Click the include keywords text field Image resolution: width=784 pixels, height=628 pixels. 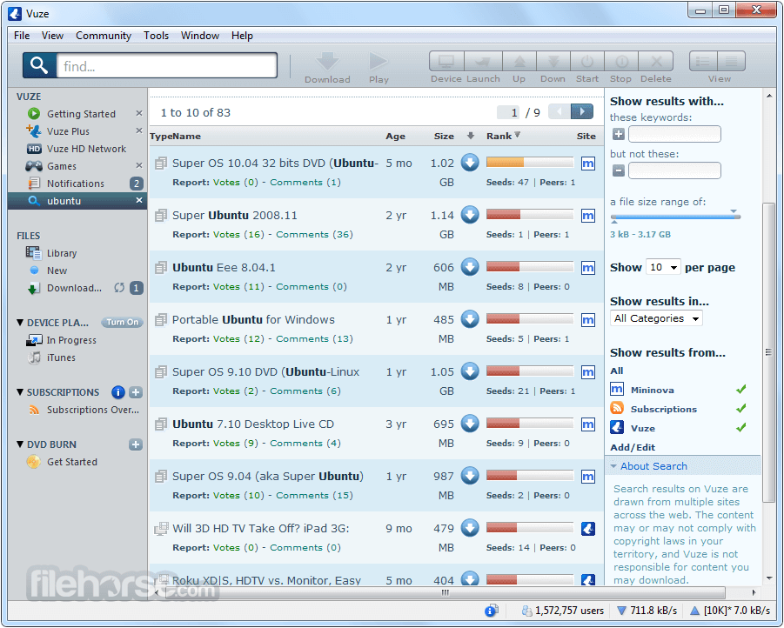pos(674,134)
